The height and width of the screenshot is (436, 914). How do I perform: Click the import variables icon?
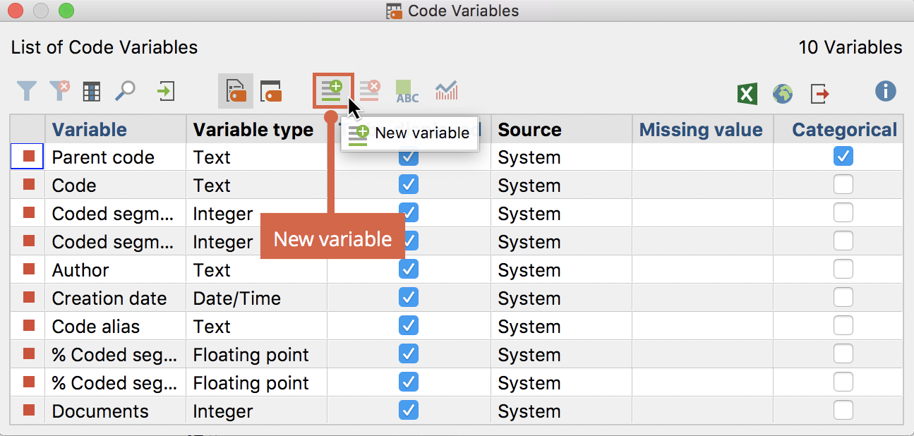[x=166, y=91]
